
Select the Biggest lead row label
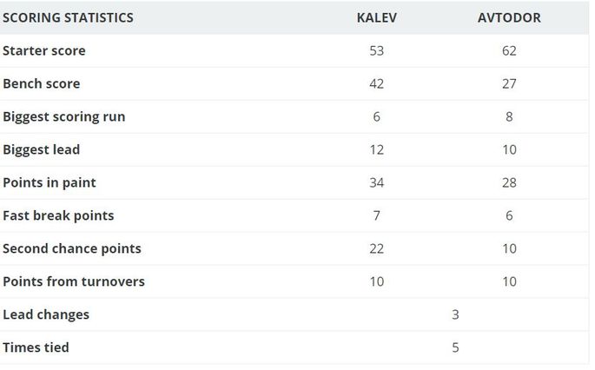(x=42, y=150)
